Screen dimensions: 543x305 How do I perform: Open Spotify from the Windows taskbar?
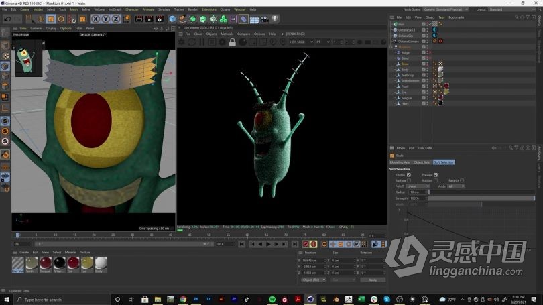(272, 300)
